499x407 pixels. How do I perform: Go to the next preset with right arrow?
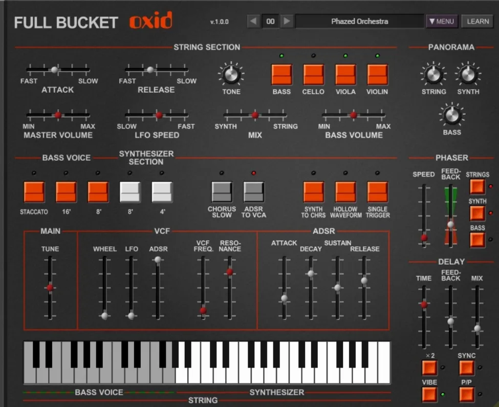[287, 22]
